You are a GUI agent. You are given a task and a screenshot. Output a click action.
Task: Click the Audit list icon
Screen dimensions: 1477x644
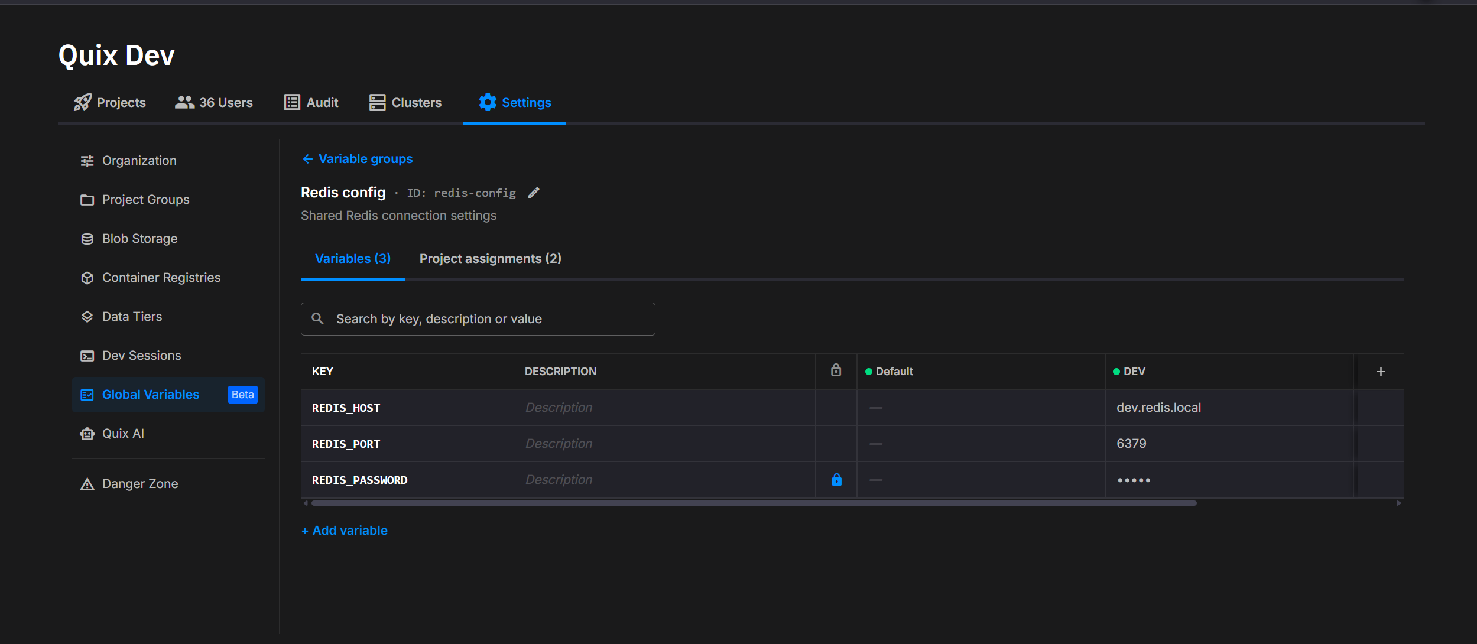pyautogui.click(x=292, y=103)
